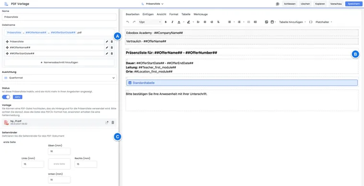364x186 pixels.
Task: Toggle the Status active switch
Action: click(6, 97)
